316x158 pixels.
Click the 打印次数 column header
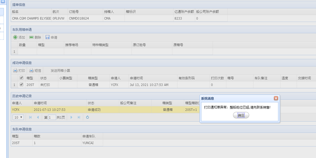point(218,78)
